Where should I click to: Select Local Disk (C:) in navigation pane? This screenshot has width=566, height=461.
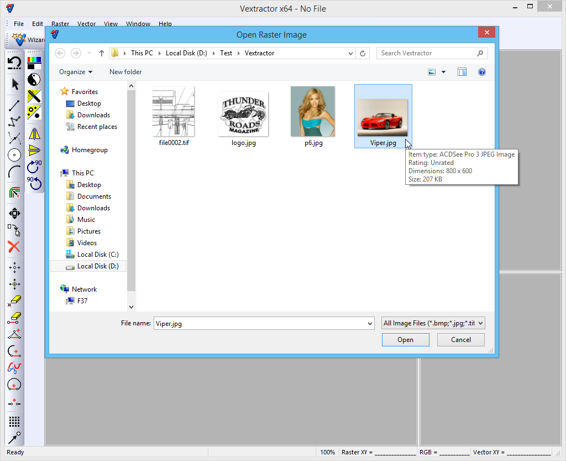[97, 255]
